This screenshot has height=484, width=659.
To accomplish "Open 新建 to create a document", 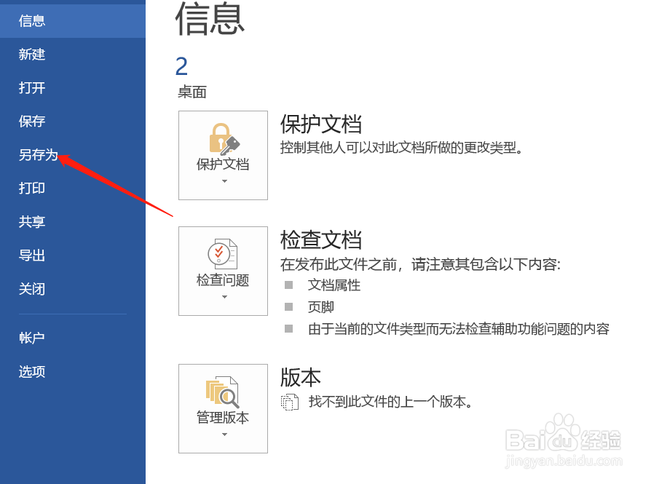I will pos(31,55).
